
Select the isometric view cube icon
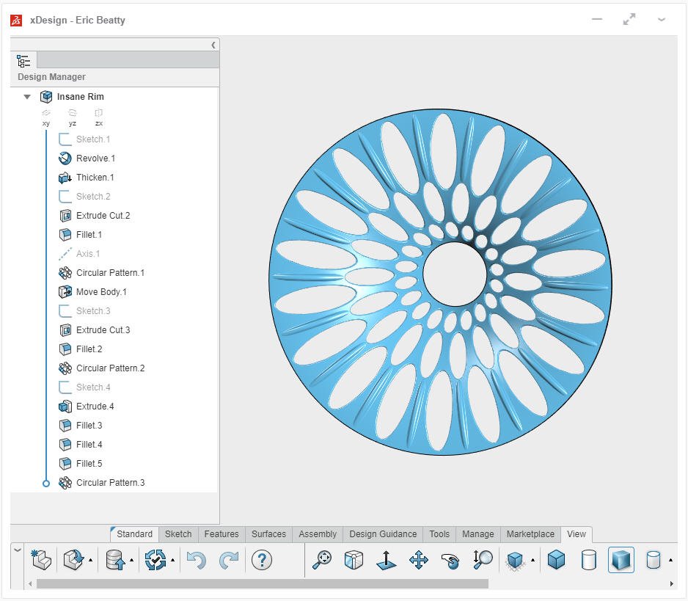click(x=354, y=560)
